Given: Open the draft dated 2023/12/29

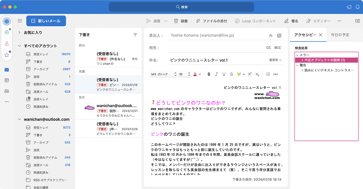Looking at the screenshot, I should pyautogui.click(x=108, y=128).
